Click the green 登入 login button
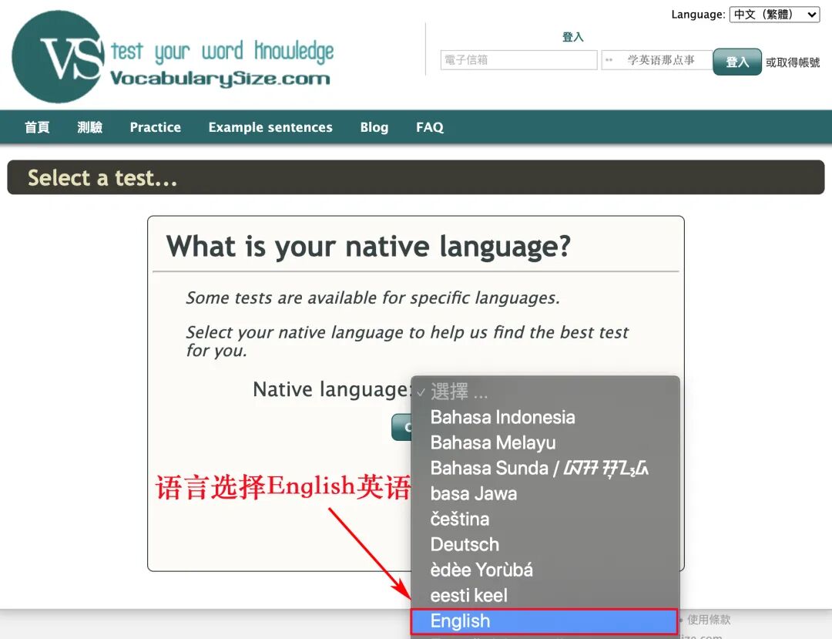The height and width of the screenshot is (639, 832). 737,62
